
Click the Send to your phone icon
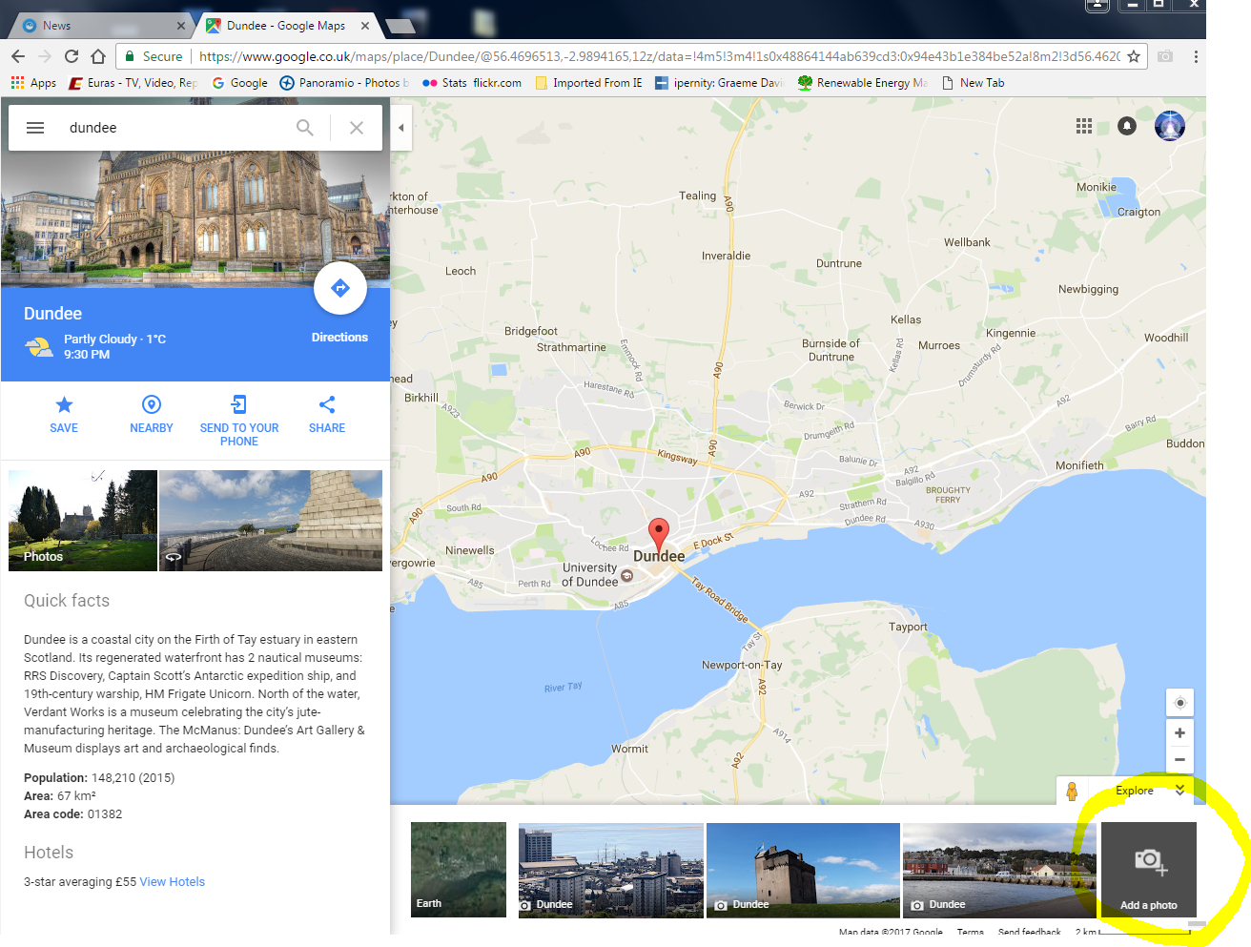(238, 403)
